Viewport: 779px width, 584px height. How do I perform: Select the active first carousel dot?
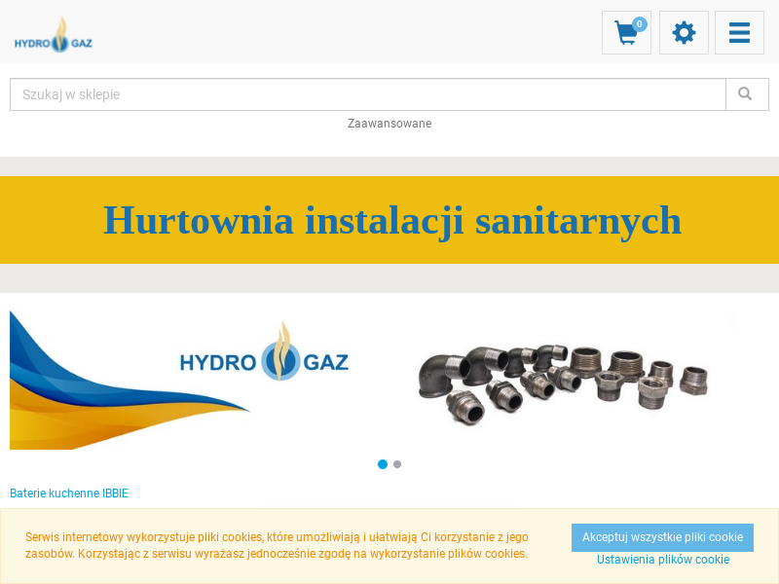382,464
